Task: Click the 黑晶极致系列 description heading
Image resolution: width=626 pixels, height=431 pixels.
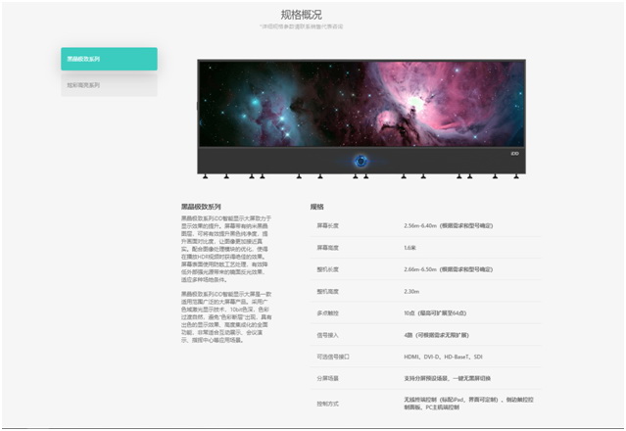Action: click(x=201, y=208)
